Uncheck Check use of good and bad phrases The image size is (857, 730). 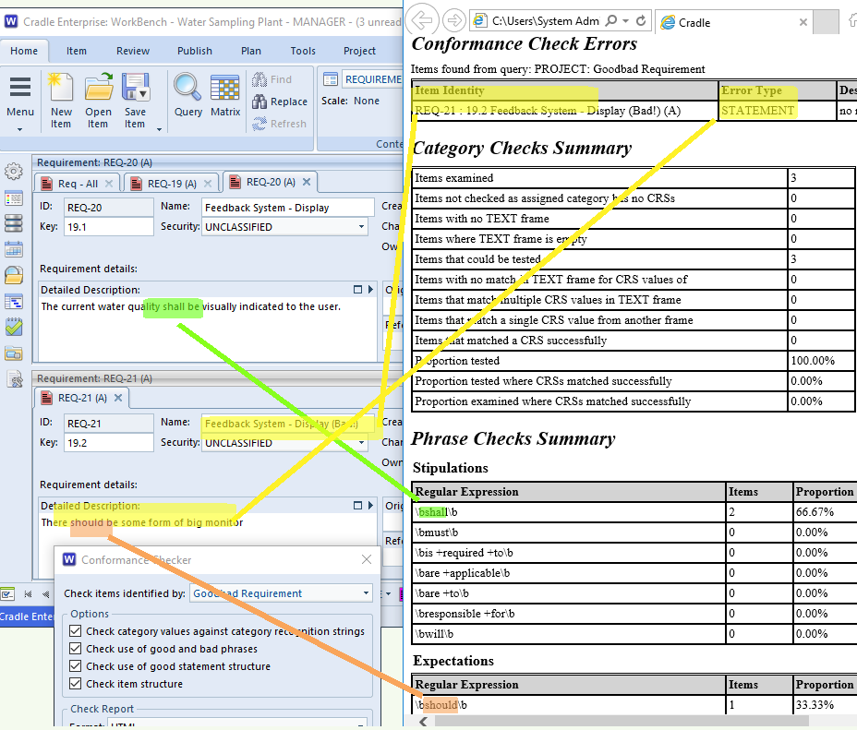(76, 649)
